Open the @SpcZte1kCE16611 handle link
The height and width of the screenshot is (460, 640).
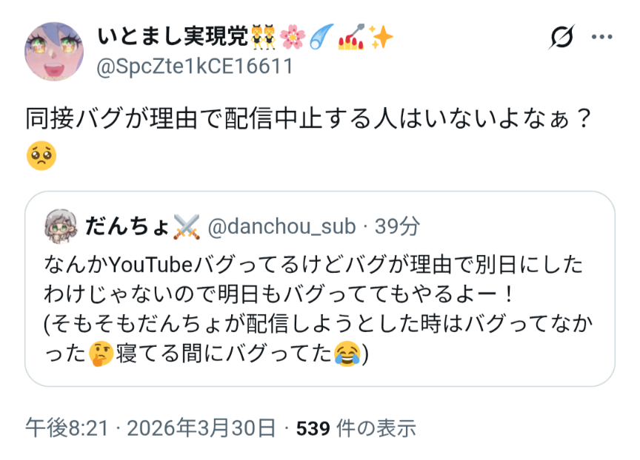[195, 66]
